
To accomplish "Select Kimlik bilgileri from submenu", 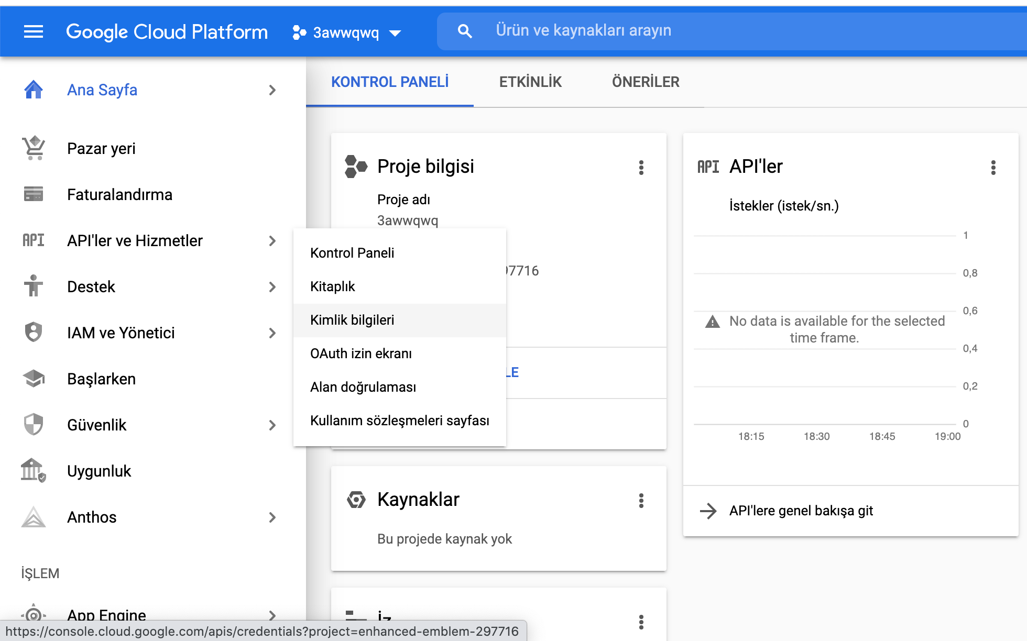I will pos(352,320).
